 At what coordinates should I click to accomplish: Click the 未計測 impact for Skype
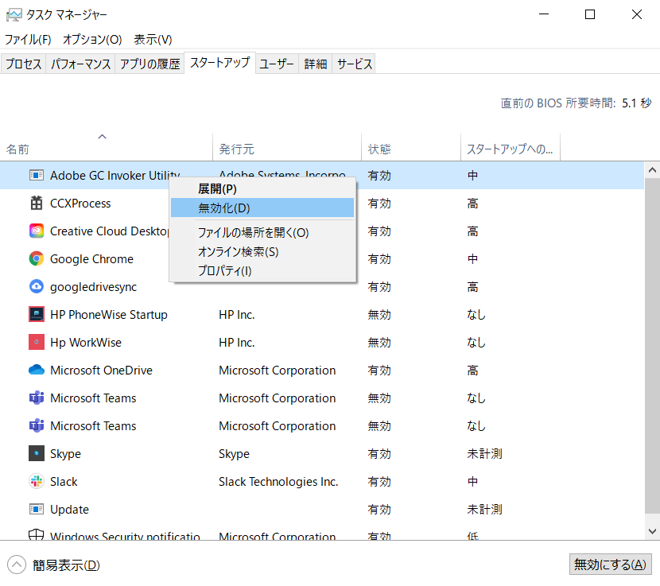[x=484, y=453]
